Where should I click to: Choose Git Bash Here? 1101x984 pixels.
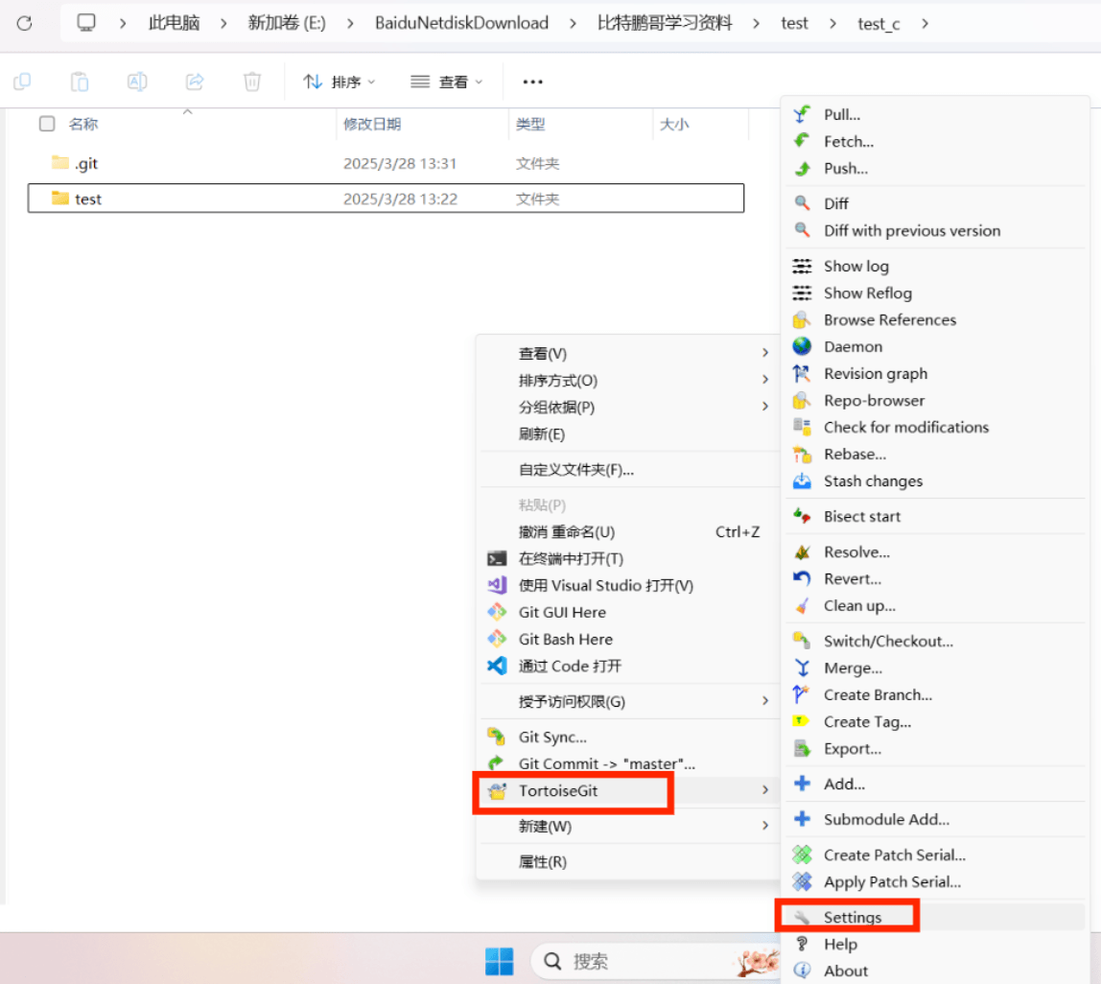click(x=628, y=639)
